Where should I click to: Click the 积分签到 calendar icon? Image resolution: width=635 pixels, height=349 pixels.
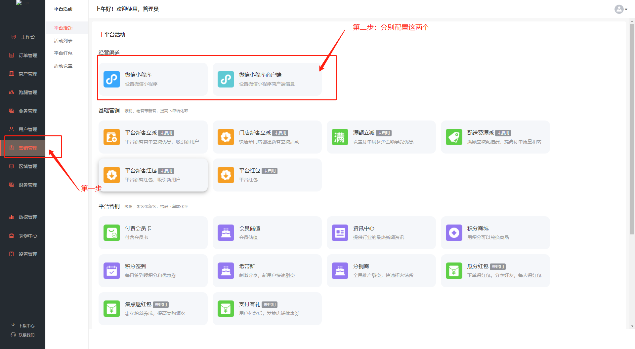tap(111, 271)
